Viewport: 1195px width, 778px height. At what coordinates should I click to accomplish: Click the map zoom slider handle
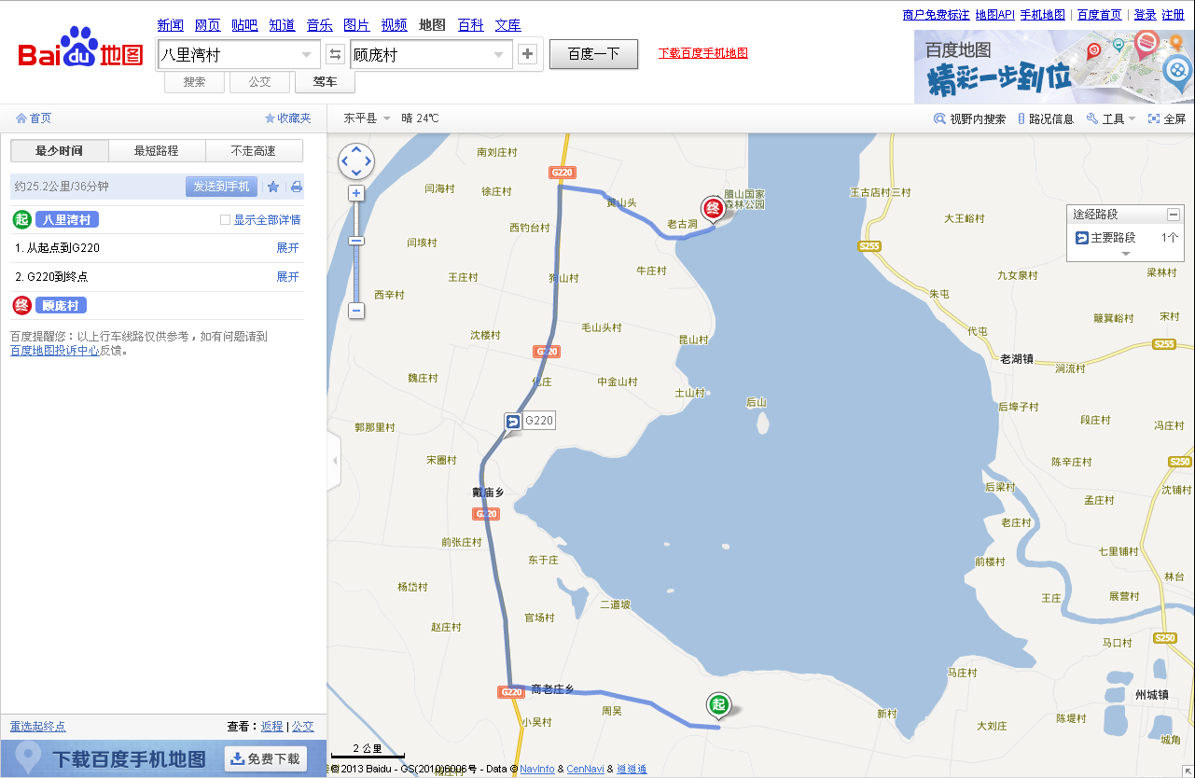(356, 241)
